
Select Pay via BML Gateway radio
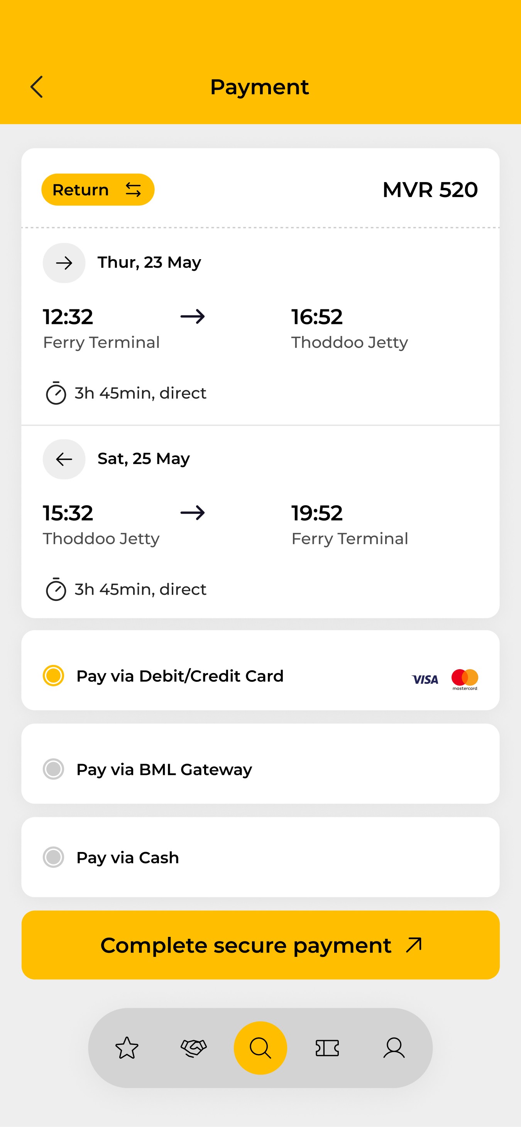(53, 769)
